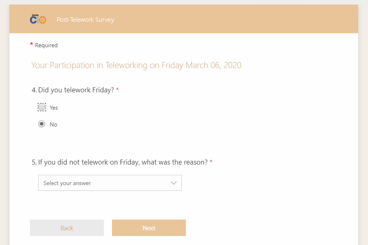Select the No radio button
Image resolution: width=368 pixels, height=245 pixels.
click(42, 124)
